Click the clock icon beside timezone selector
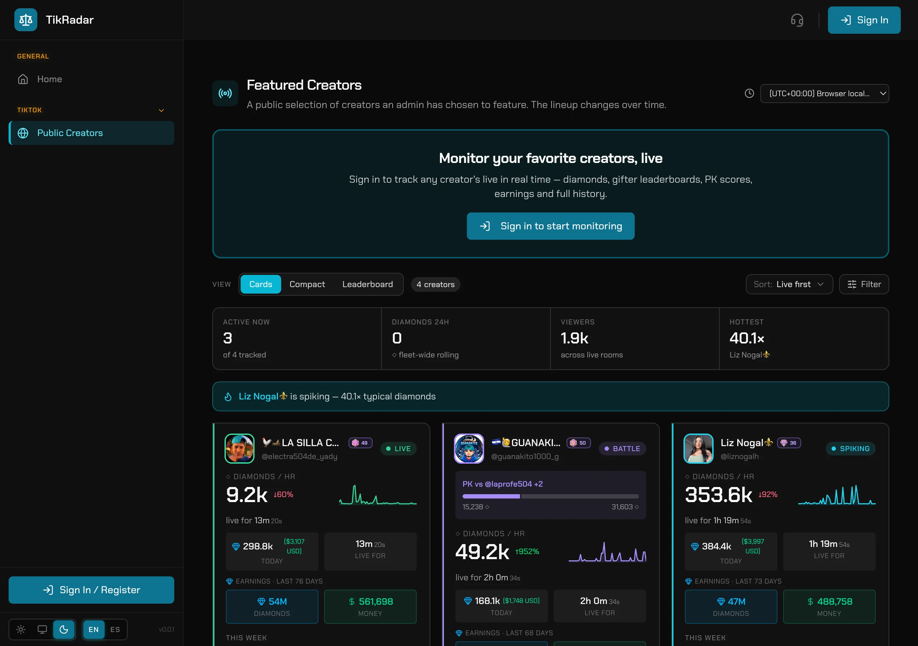Viewport: 918px width, 646px height. click(x=749, y=93)
